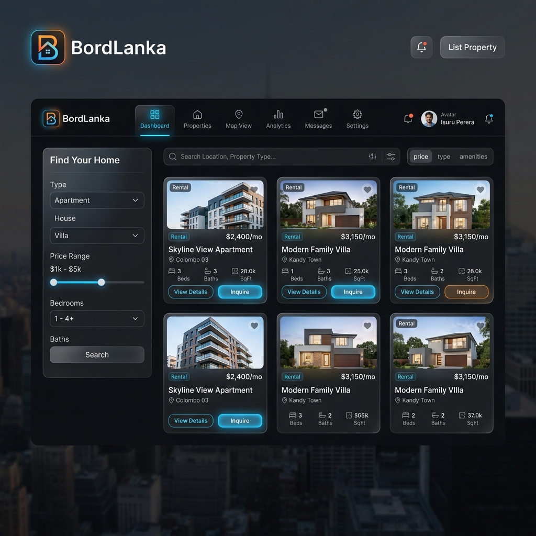Toggle the heart on the 25.0k SqFt Modern Family Villa
The height and width of the screenshot is (536, 536).
click(367, 189)
